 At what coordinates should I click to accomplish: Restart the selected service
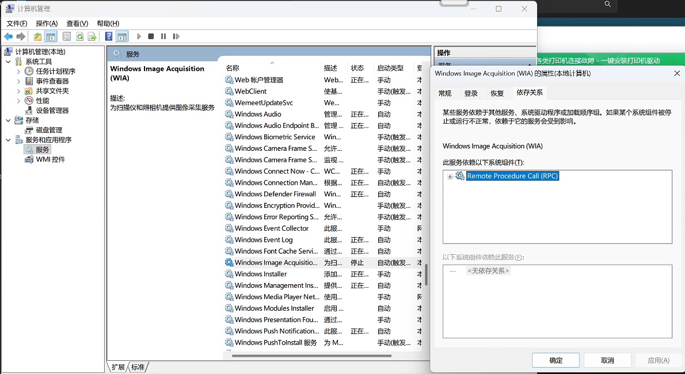pyautogui.click(x=176, y=36)
